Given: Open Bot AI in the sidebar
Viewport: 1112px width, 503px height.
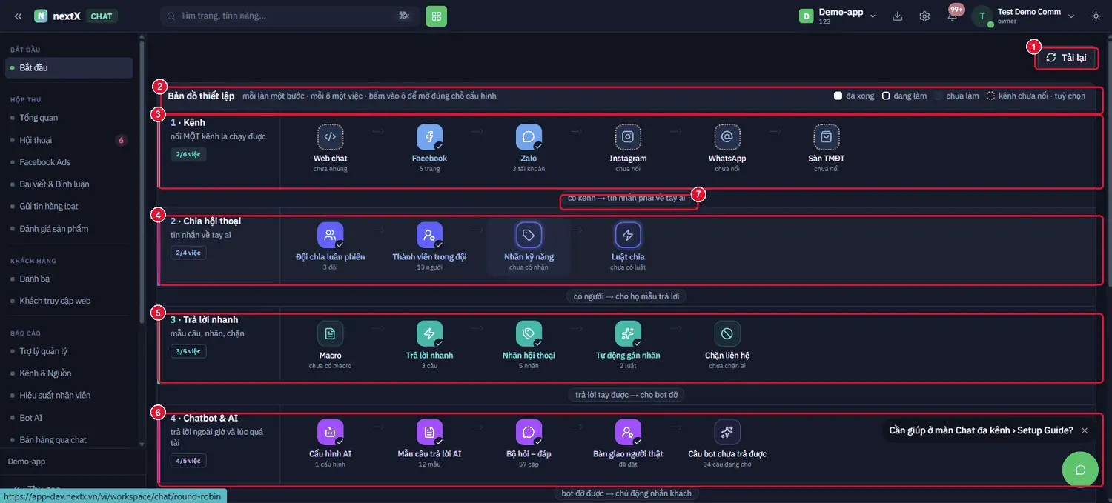Looking at the screenshot, I should point(69,418).
